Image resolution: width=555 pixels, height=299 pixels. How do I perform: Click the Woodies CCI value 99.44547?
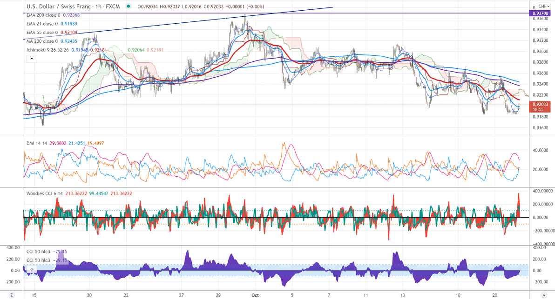pyautogui.click(x=98, y=193)
